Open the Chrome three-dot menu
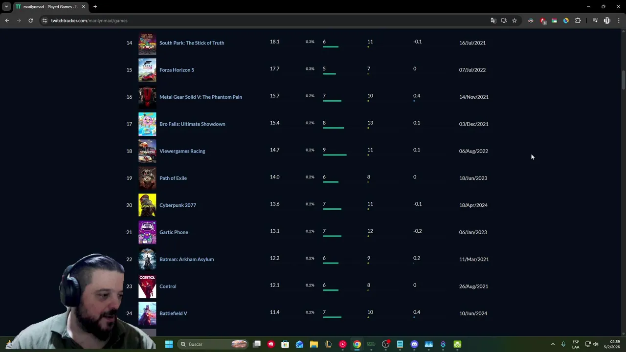 (619, 21)
